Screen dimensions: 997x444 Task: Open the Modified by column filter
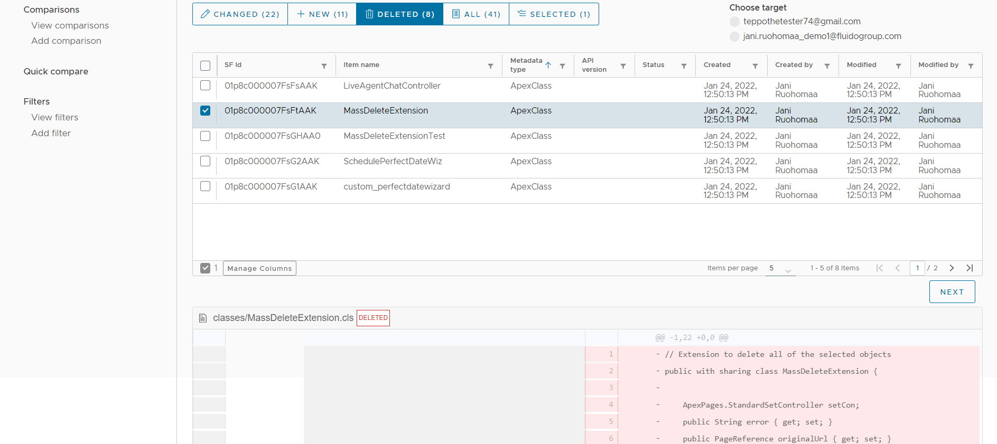pyautogui.click(x=971, y=66)
